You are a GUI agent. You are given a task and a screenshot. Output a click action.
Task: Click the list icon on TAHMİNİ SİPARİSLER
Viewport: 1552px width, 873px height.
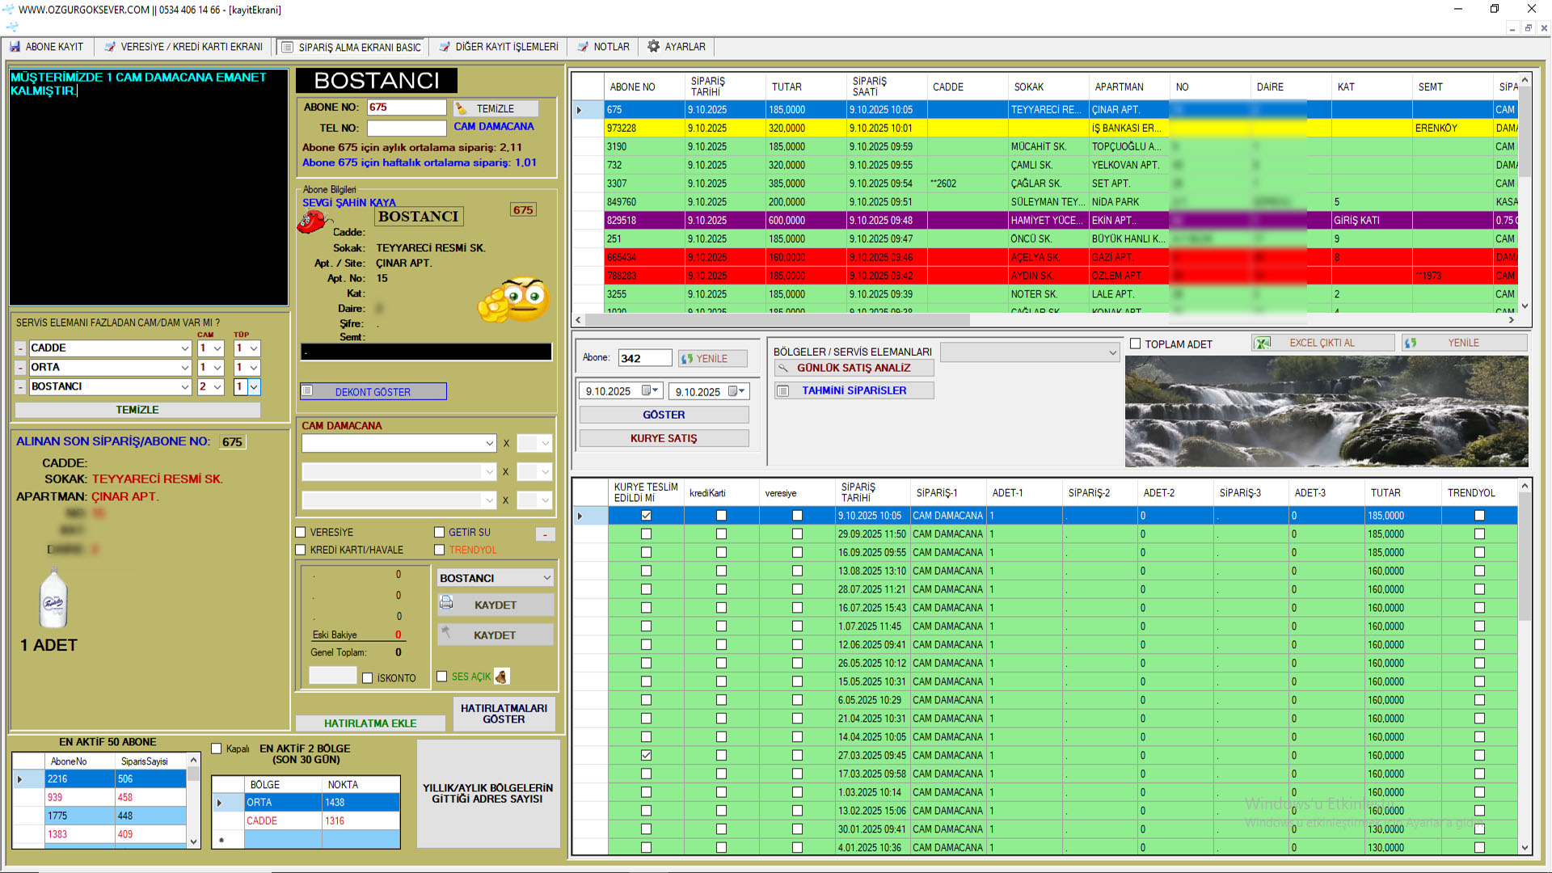[x=783, y=391]
